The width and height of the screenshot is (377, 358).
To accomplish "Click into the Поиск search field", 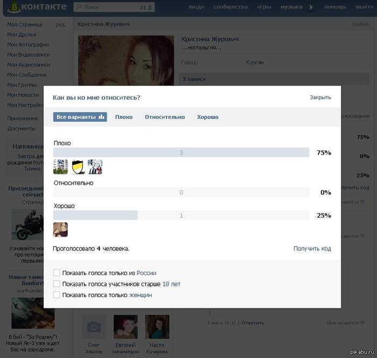I will tap(108, 8).
